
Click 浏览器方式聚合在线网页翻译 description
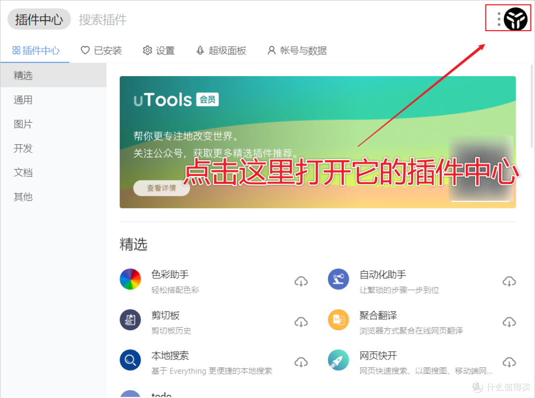[411, 331]
